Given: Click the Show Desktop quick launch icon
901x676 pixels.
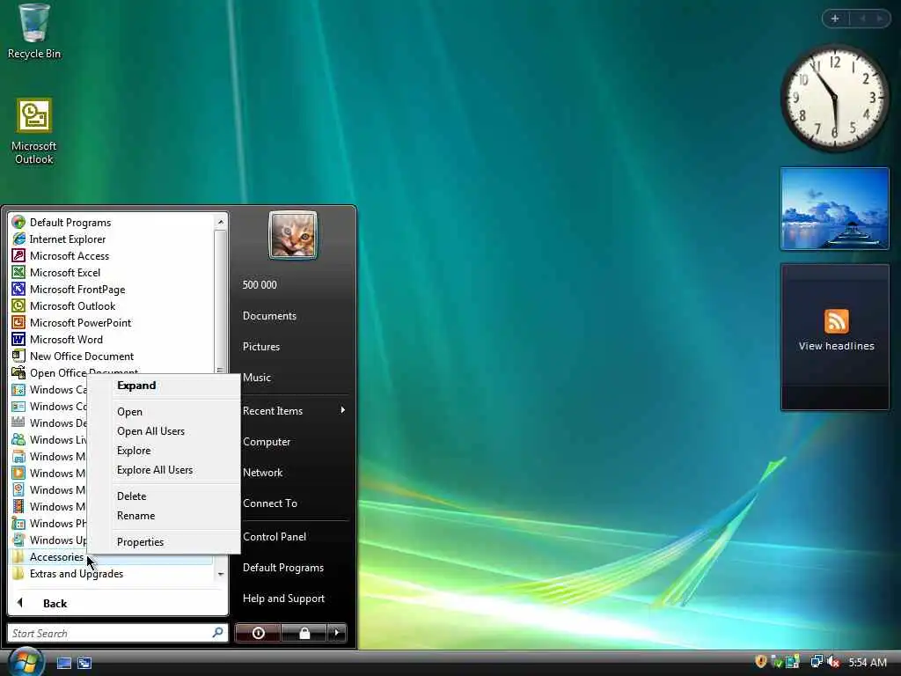Looking at the screenshot, I should (64, 663).
